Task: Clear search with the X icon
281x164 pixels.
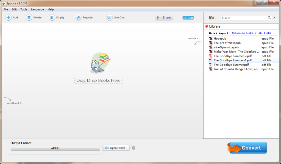Action: [274, 18]
